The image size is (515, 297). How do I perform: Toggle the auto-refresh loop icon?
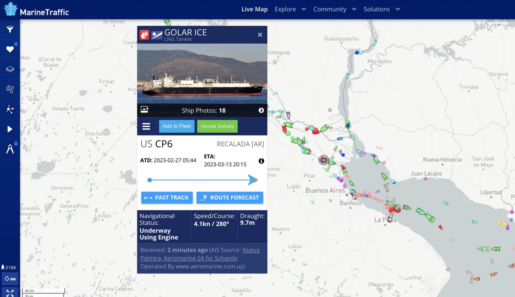click(x=10, y=279)
